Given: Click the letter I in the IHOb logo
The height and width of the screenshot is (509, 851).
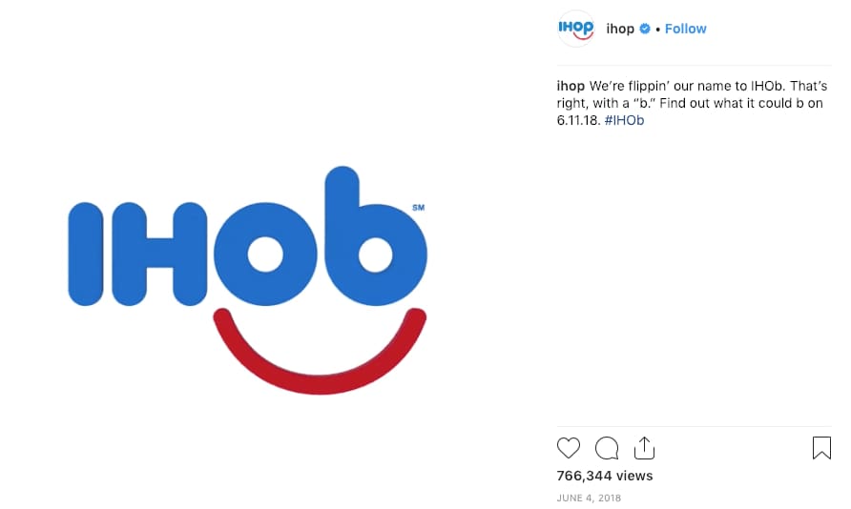Looking at the screenshot, I should pos(85,254).
